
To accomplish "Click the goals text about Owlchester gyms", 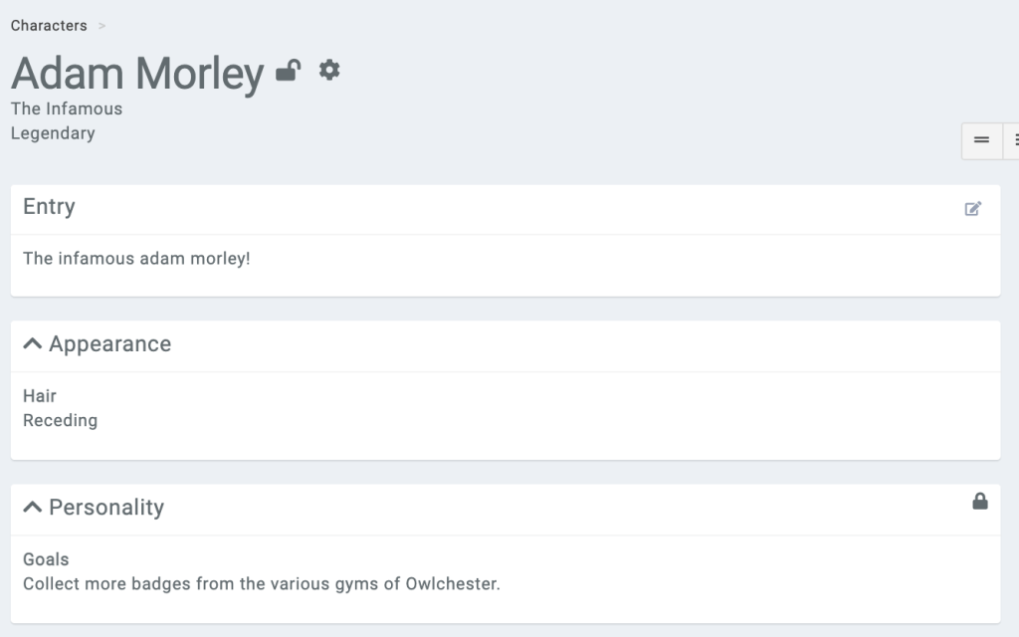I will tap(261, 583).
